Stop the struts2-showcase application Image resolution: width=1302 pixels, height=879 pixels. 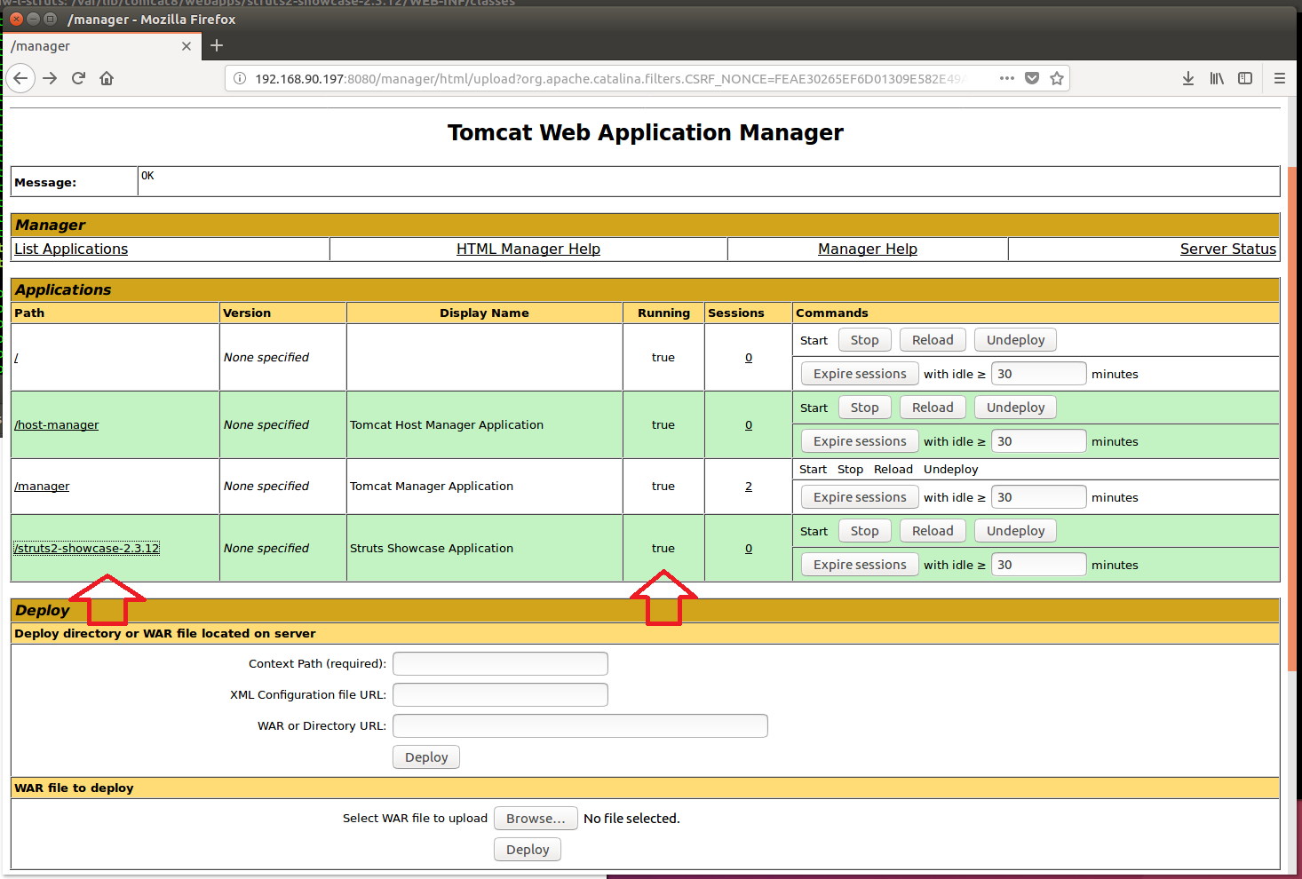tap(865, 531)
